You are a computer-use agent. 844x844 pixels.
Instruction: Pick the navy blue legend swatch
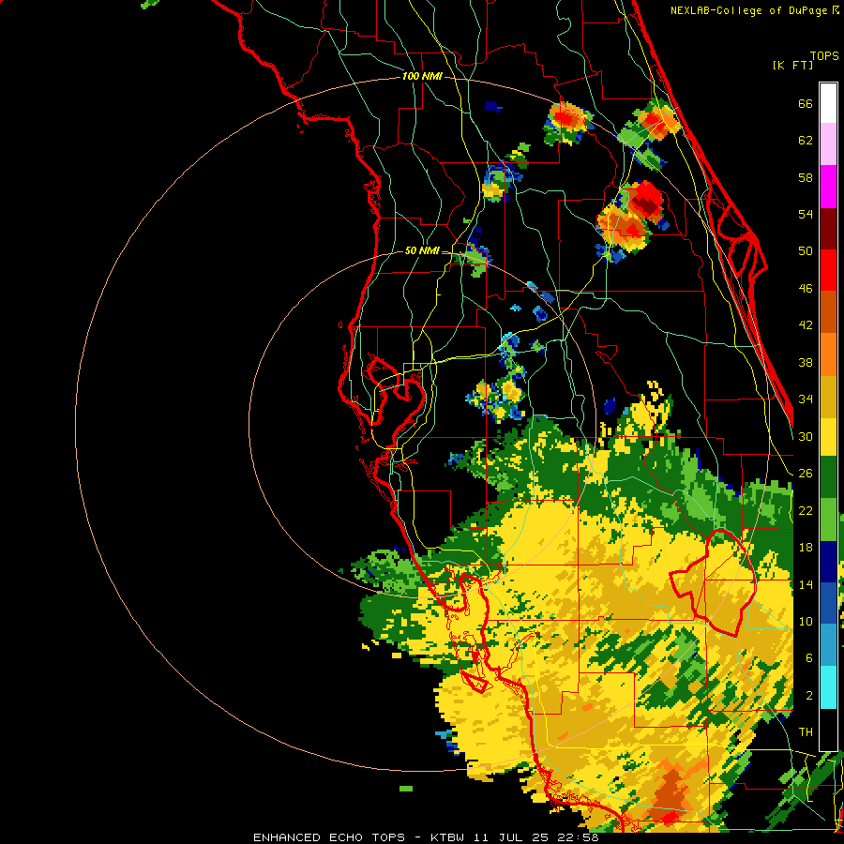point(828,562)
